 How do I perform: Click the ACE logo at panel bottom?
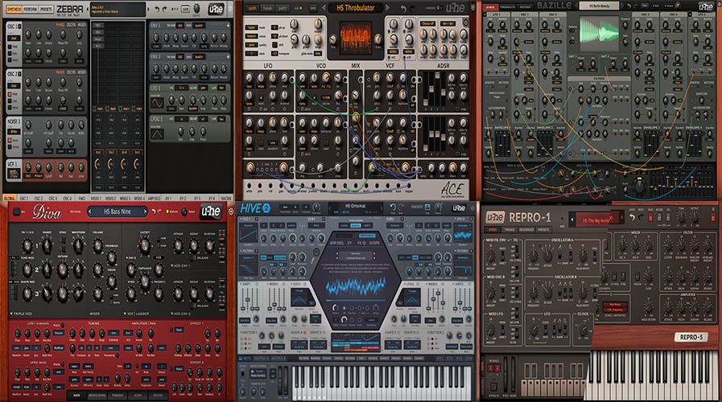(452, 189)
